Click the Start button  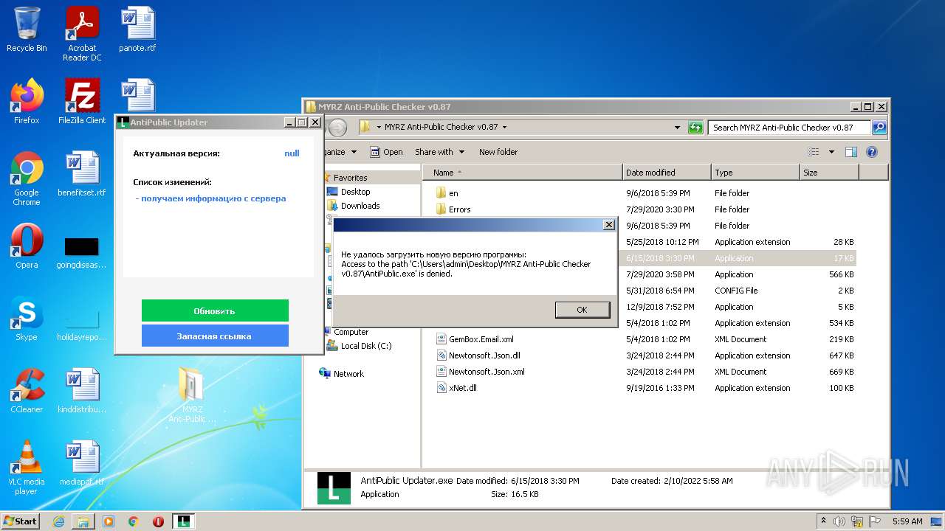coord(21,521)
